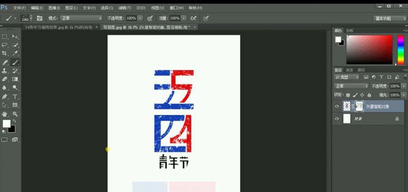Select the Blur tool
408x192 pixels.
5,87
